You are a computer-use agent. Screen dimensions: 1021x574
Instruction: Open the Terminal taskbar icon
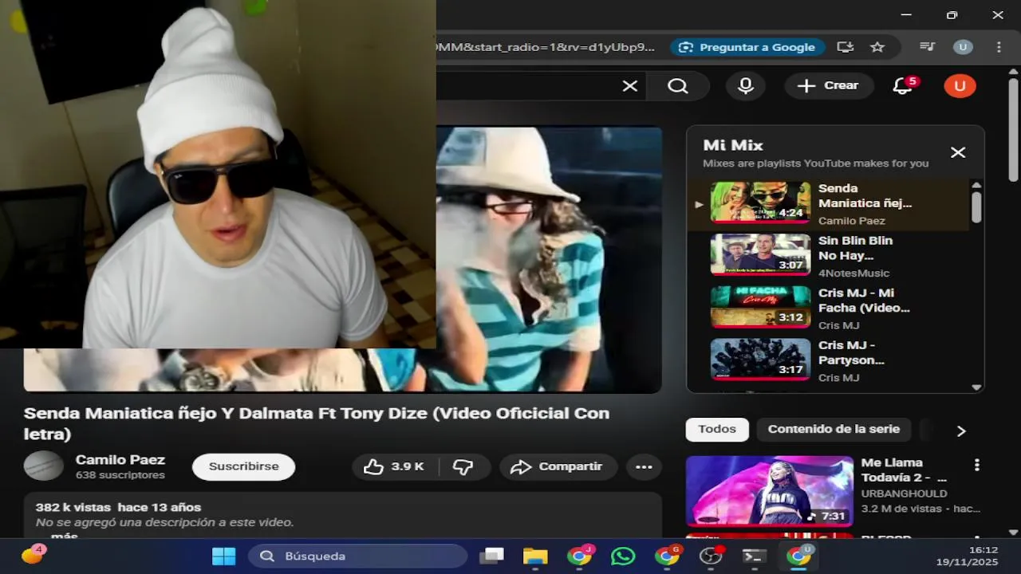(x=754, y=556)
